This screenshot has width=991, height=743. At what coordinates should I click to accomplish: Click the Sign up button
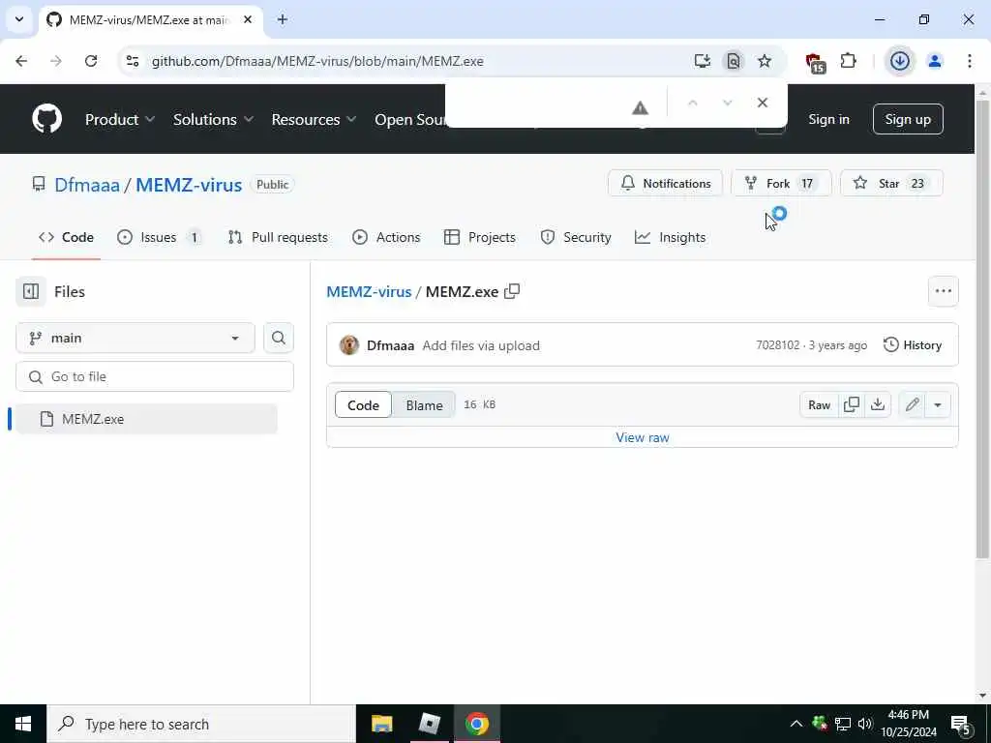[908, 119]
